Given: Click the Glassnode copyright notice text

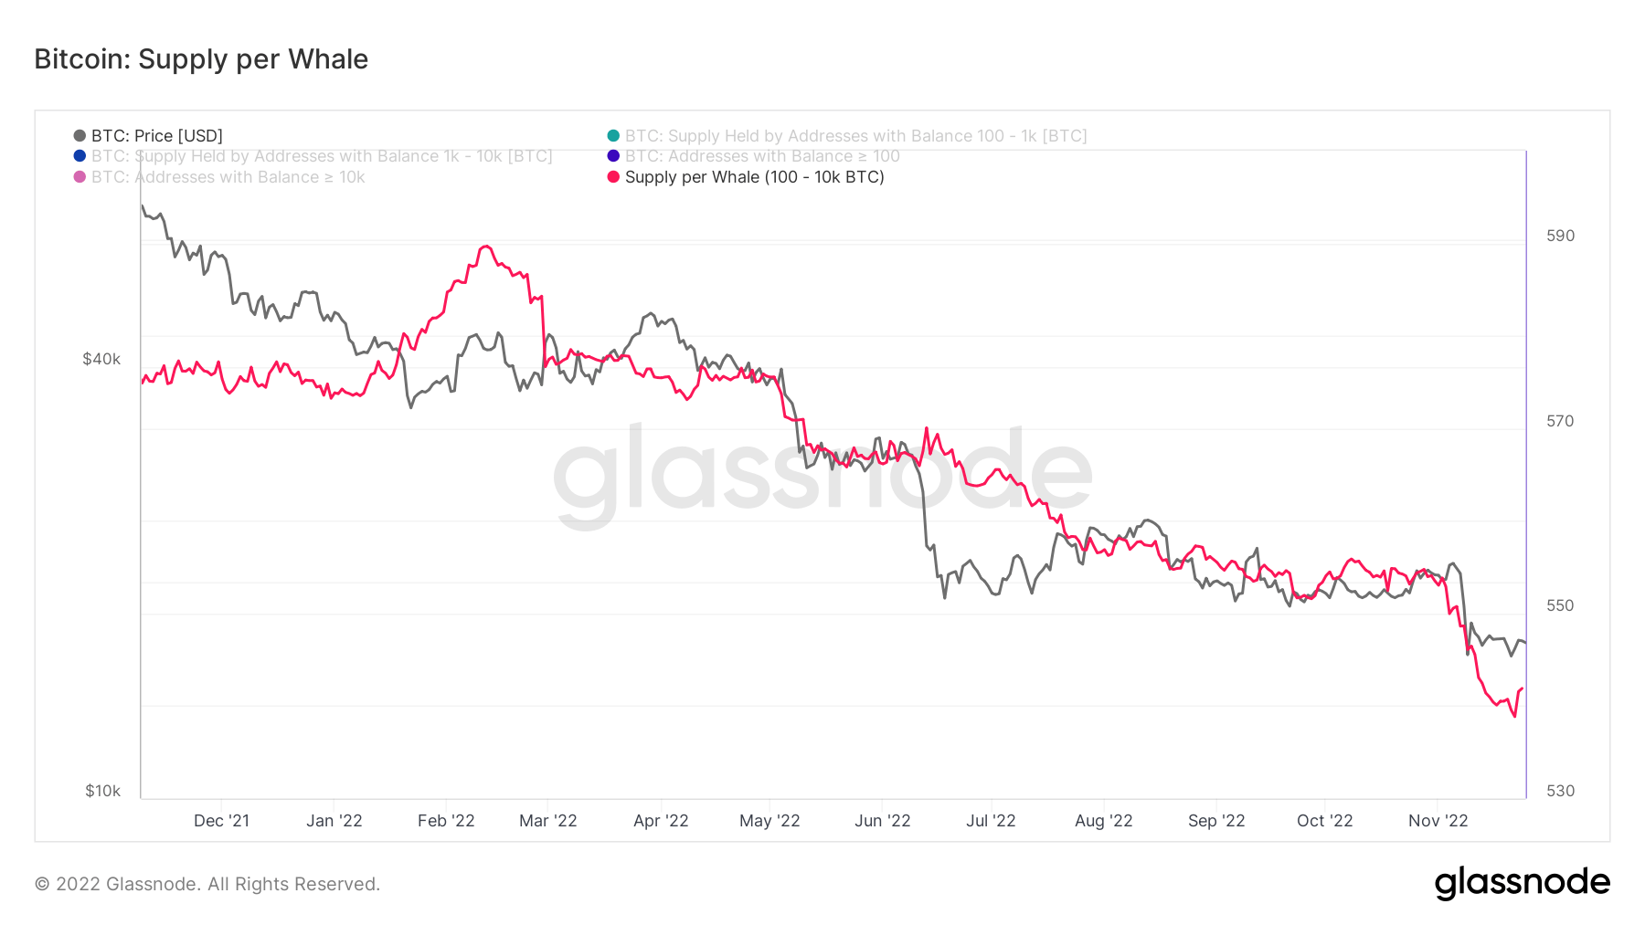Looking at the screenshot, I should click(207, 884).
